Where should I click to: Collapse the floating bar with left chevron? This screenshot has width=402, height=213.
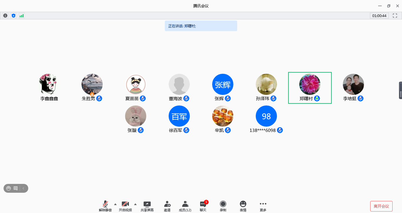24,188
